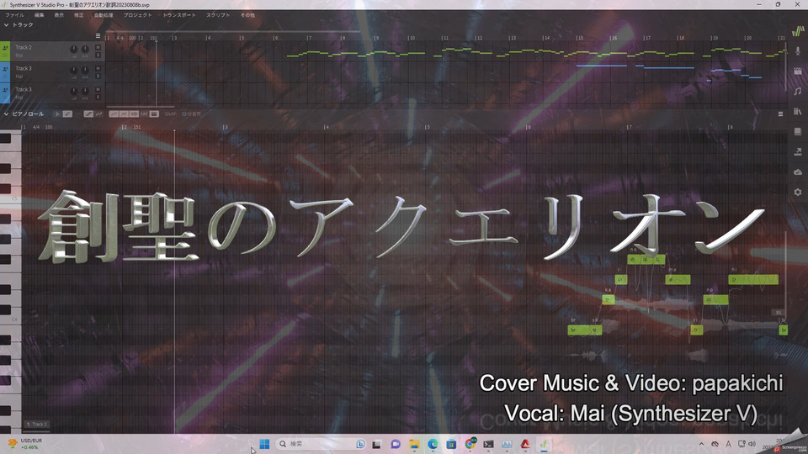Open piano roll hamburger menu

(x=780, y=113)
